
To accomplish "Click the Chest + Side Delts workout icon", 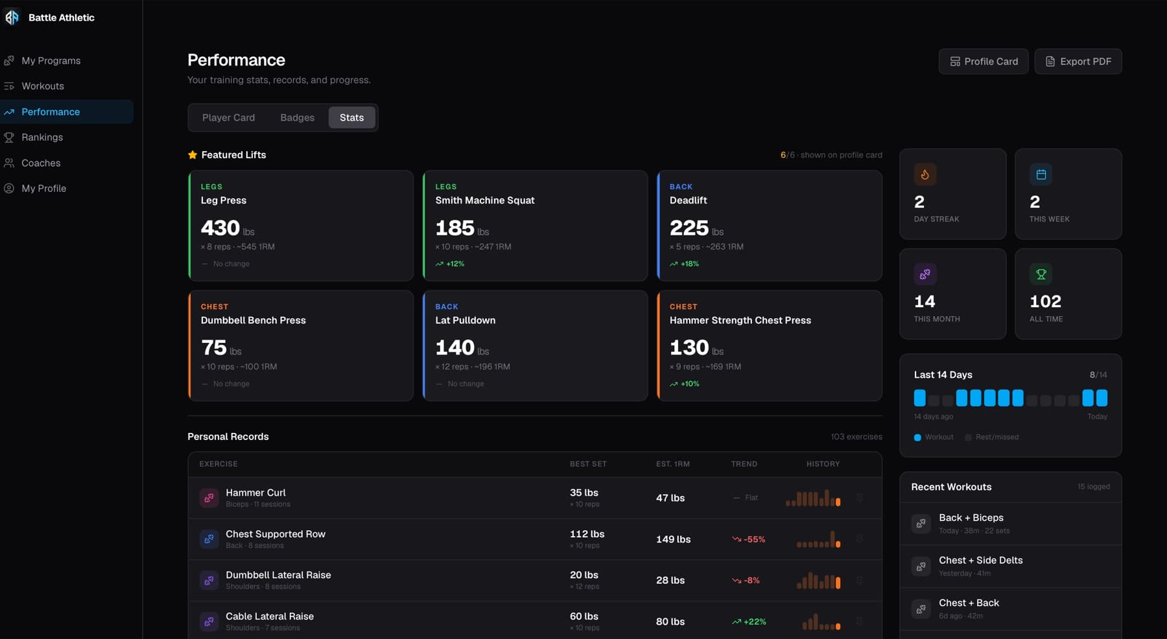I will (x=921, y=566).
